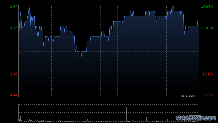Click the +1.01% percentage label
The width and height of the screenshot is (218, 123).
(x=207, y=28)
